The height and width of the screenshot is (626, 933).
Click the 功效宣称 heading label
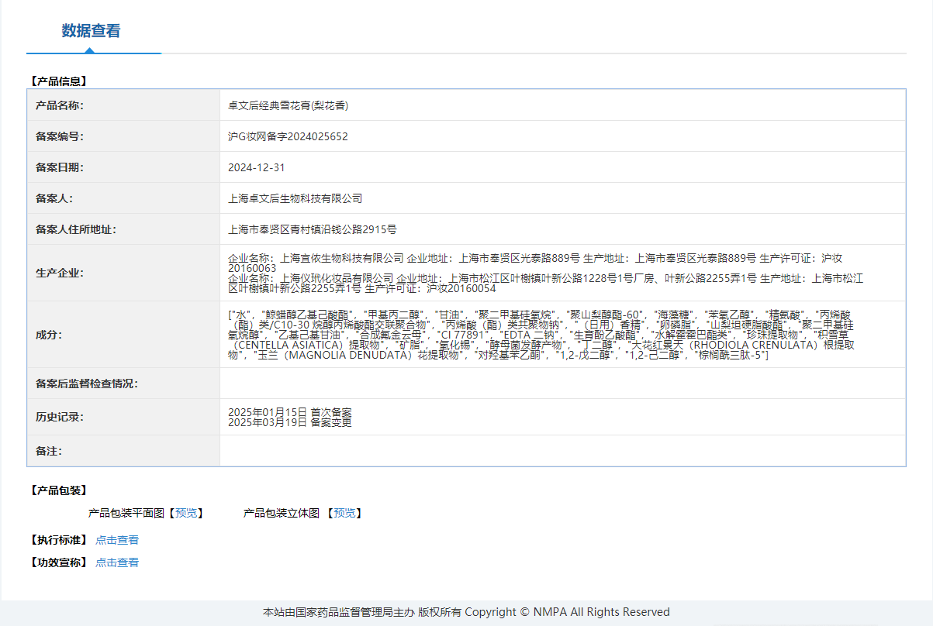(x=58, y=562)
